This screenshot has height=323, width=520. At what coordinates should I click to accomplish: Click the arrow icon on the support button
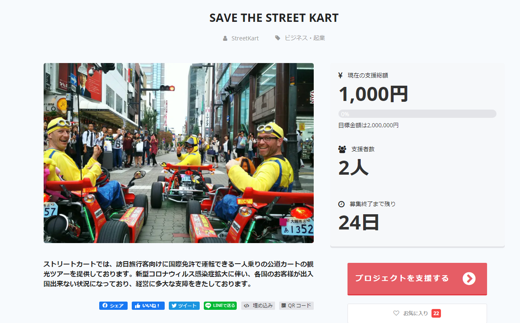pos(469,279)
